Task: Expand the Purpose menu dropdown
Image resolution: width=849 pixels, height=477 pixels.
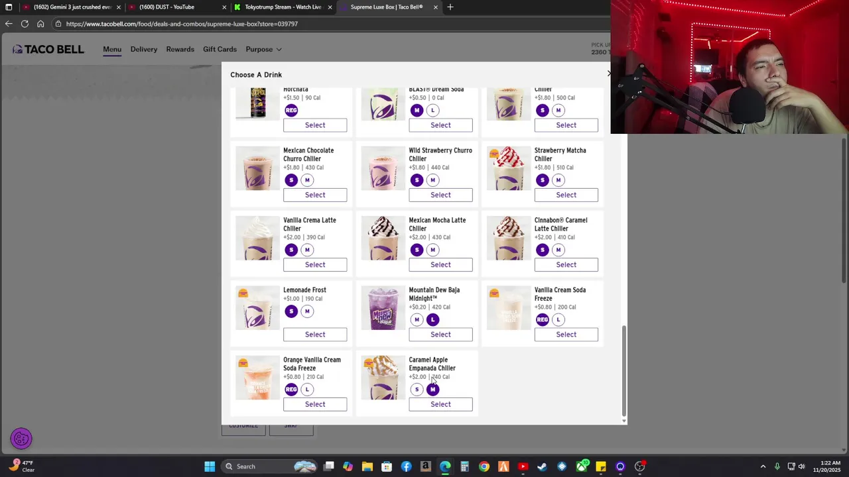Action: coord(263,49)
